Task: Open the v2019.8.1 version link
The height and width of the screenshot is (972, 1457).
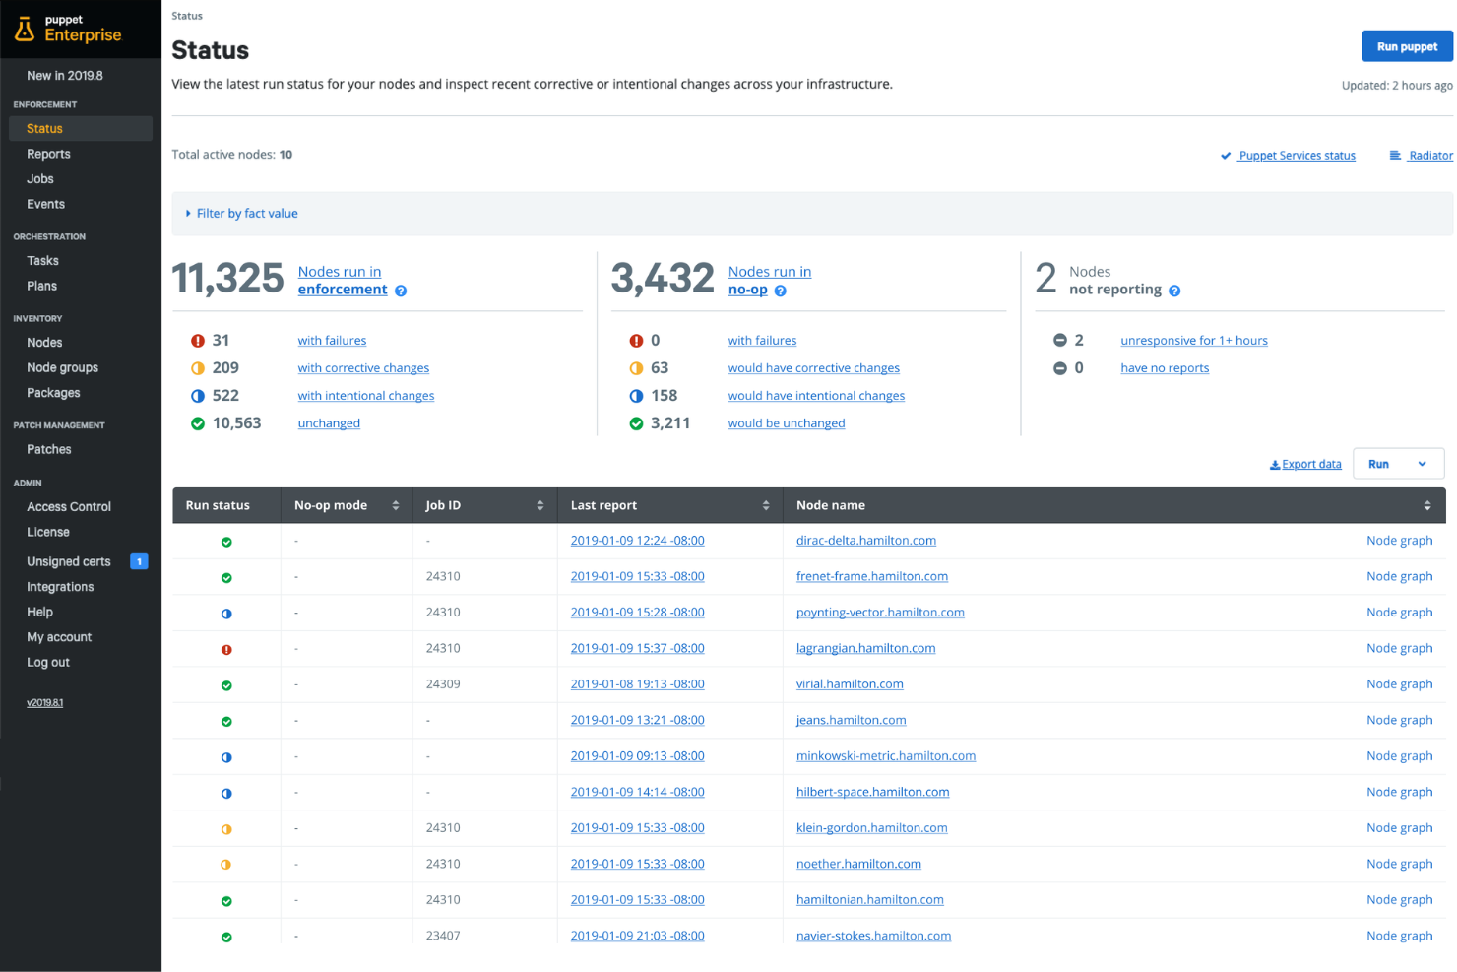Action: pos(44,701)
